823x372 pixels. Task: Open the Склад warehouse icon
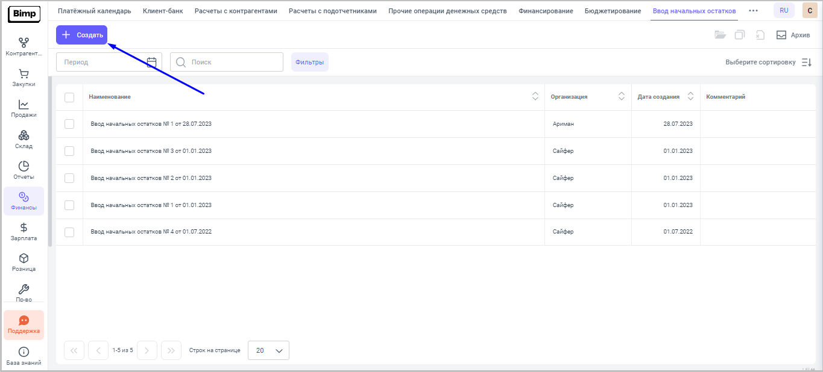click(24, 135)
